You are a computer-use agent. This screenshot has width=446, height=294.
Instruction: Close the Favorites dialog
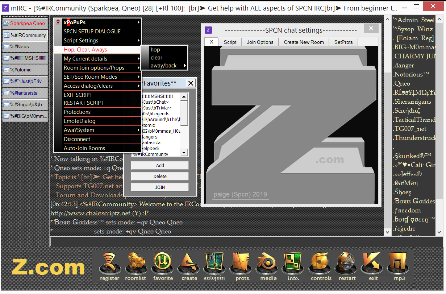pos(191,83)
